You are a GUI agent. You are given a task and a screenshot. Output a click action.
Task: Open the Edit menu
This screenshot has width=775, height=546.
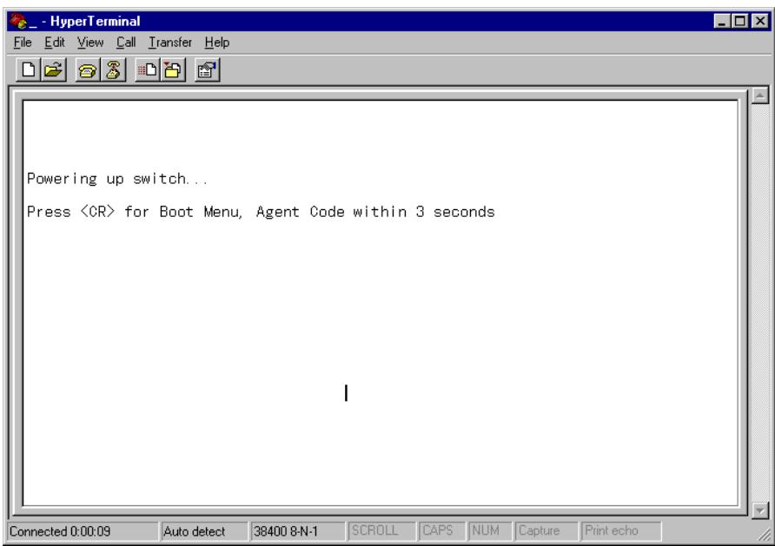click(x=55, y=43)
